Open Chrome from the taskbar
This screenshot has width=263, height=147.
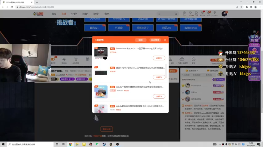tap(70, 144)
